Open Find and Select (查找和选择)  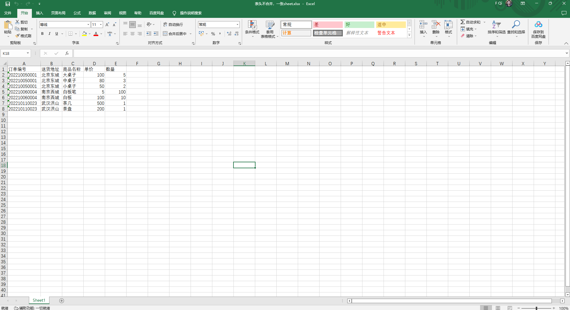[x=516, y=28]
